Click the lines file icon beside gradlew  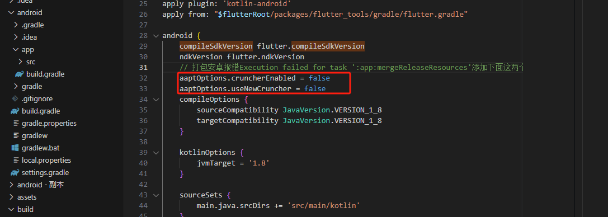pos(16,135)
